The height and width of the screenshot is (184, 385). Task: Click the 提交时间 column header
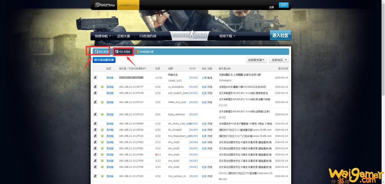click(x=283, y=69)
